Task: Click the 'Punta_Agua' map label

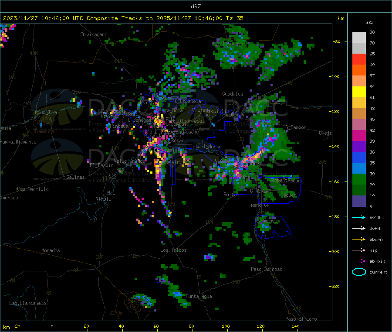Action: click(199, 297)
